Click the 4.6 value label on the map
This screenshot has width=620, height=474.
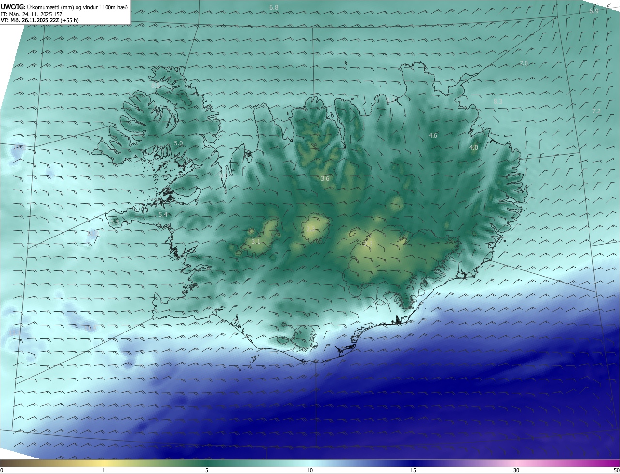point(433,136)
